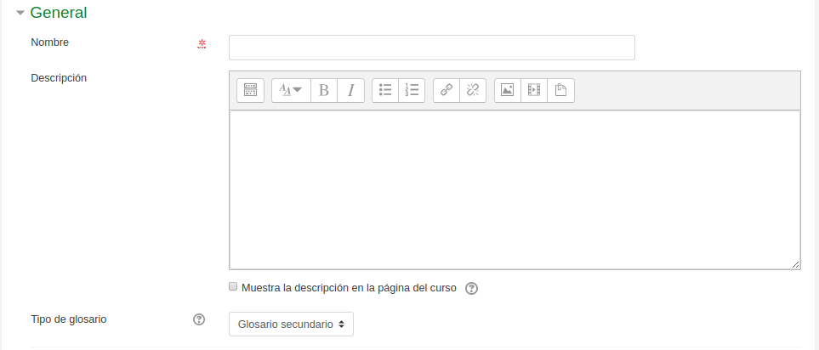This screenshot has height=350, width=819.
Task: Click the General section heading
Action: click(x=59, y=13)
